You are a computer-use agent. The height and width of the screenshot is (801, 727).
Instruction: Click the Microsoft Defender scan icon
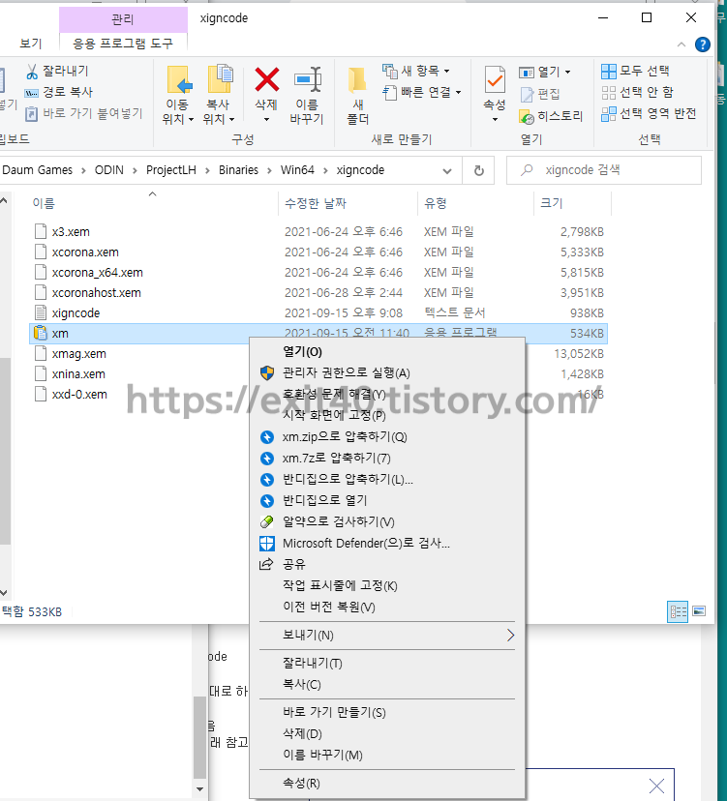[x=267, y=543]
